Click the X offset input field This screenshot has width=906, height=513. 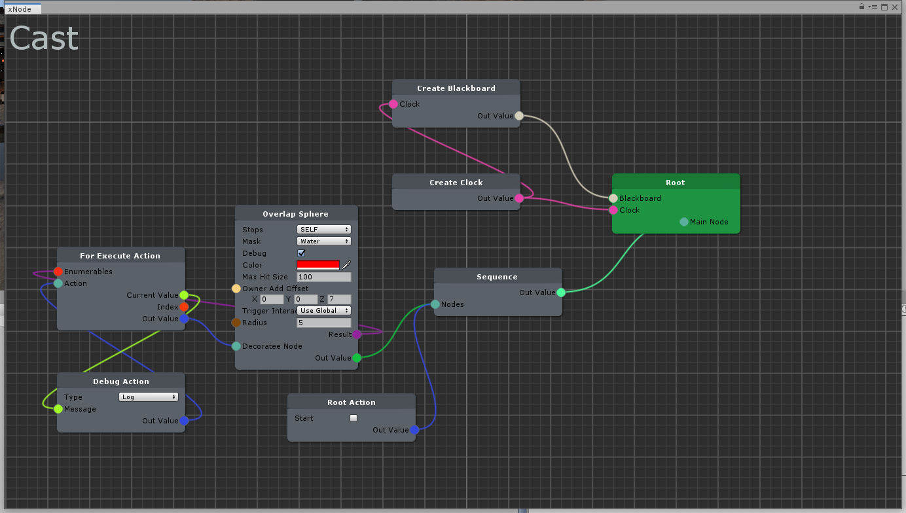pyautogui.click(x=272, y=299)
